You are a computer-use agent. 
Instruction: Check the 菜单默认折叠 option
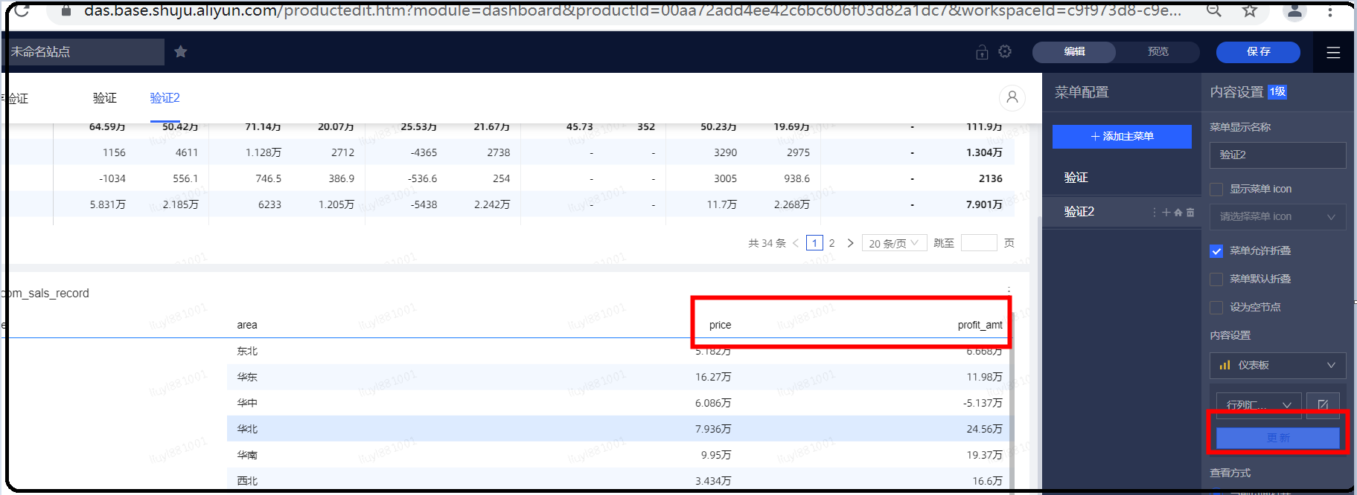tap(1216, 279)
